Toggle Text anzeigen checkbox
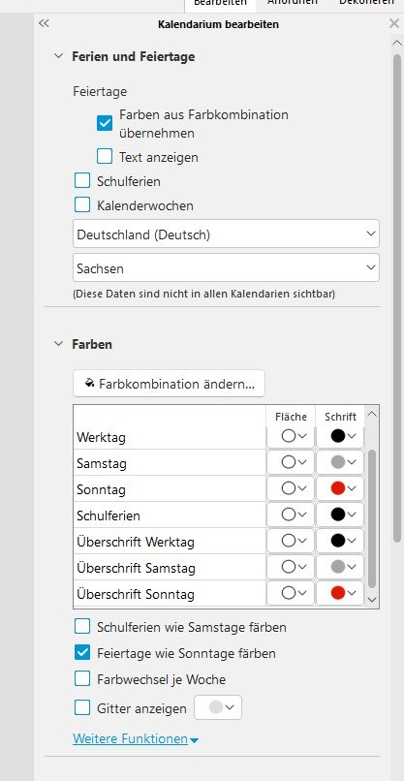404x781 pixels. click(x=105, y=156)
